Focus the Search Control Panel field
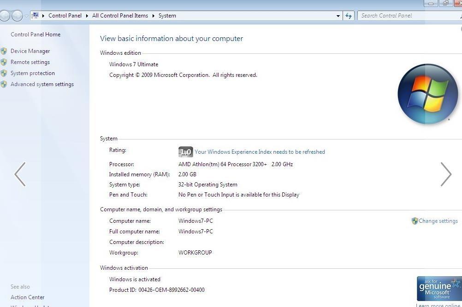This screenshot has width=462, height=307. tap(409, 16)
